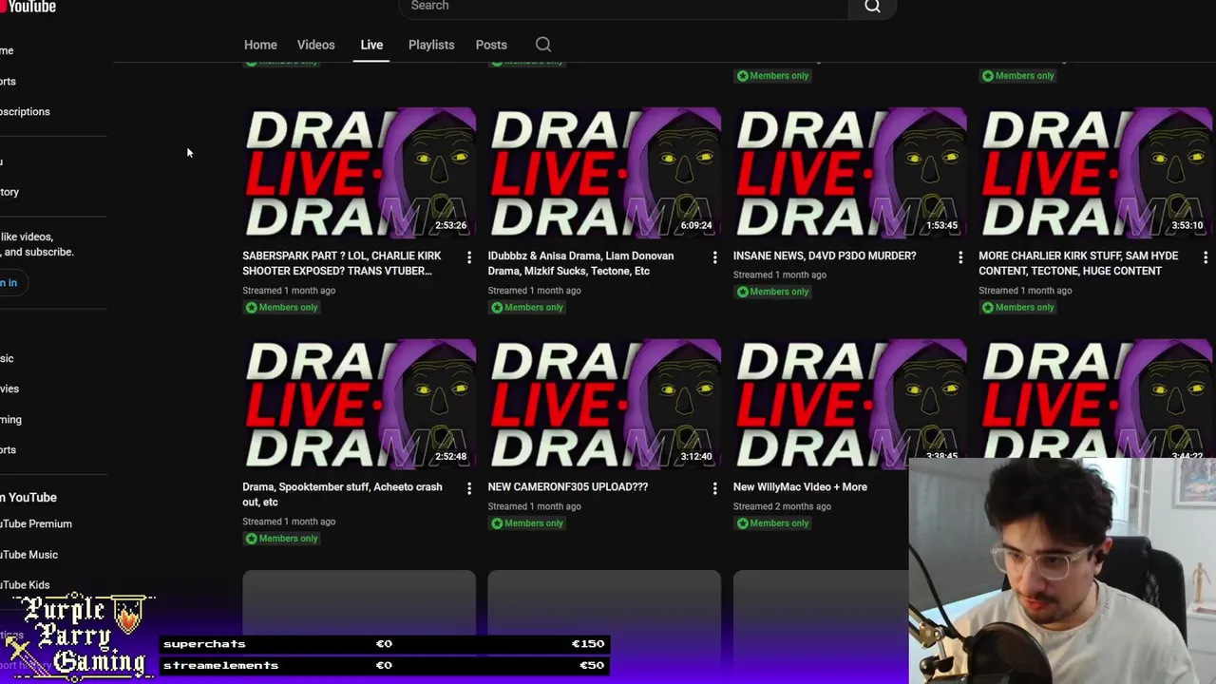Screen dimensions: 1216x684
Task: Open INSANE NEWS, D4VD P3DO MURDER thumbnail
Action: (x=849, y=172)
